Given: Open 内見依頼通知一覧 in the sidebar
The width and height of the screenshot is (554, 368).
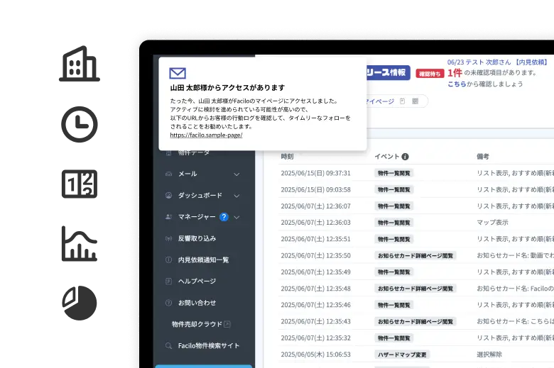Looking at the screenshot, I should pos(203,260).
